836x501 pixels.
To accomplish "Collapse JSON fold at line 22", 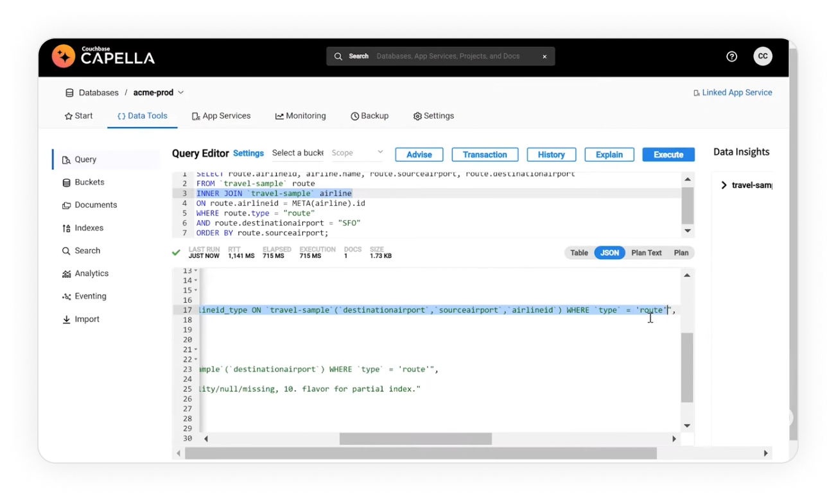I will coord(196,360).
